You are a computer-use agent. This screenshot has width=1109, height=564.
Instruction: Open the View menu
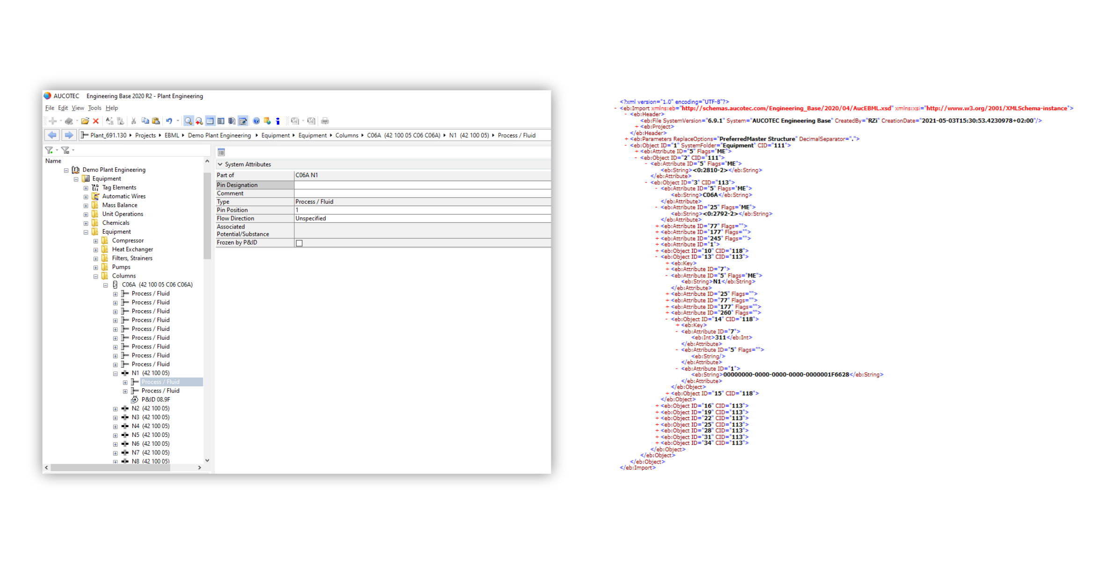78,108
